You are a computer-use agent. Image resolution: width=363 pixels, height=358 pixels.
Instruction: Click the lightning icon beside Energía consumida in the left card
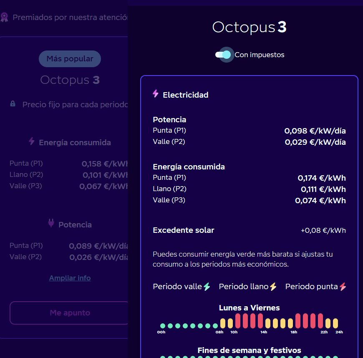32,141
